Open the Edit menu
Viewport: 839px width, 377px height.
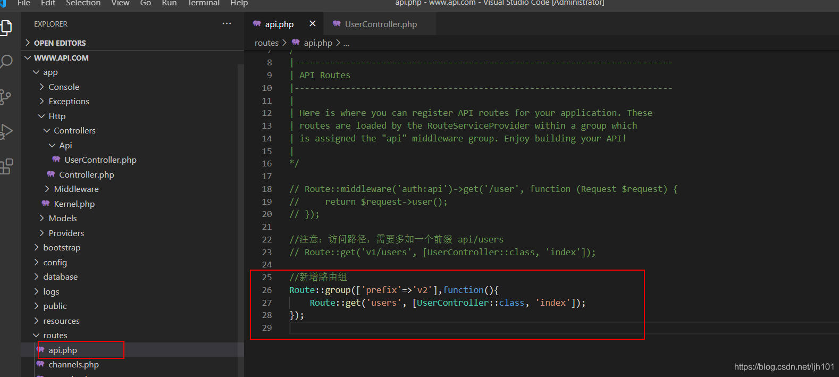pyautogui.click(x=48, y=3)
